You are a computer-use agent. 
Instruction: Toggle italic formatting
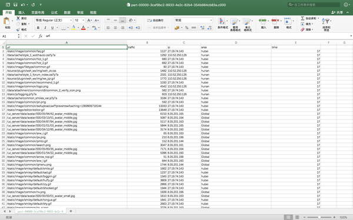tap(45, 28)
